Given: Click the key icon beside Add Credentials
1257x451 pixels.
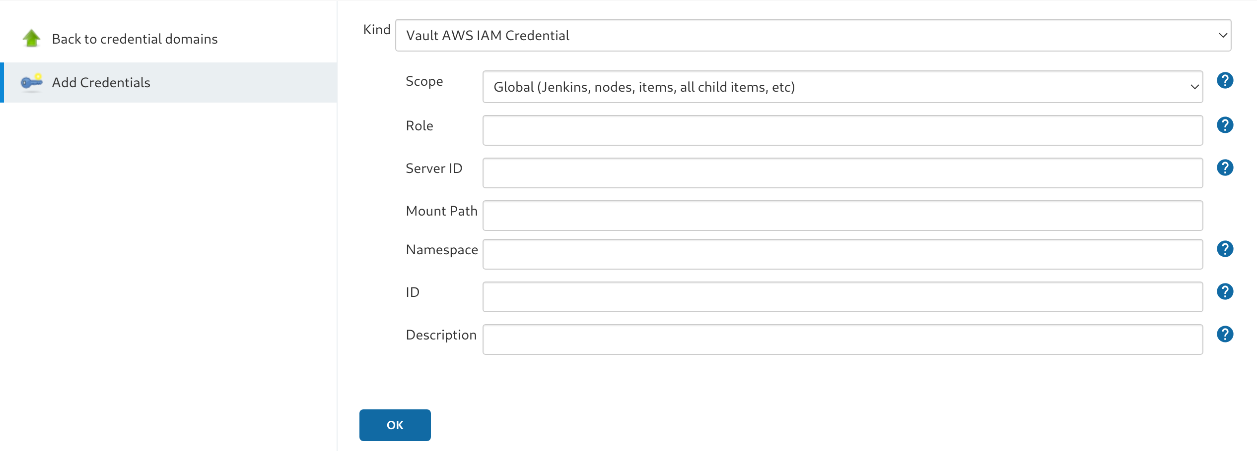Looking at the screenshot, I should point(32,82).
